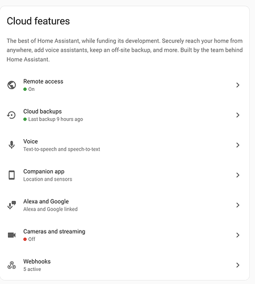Image resolution: width=255 pixels, height=284 pixels.
Task: Click the Alexa and Google chevron arrow
Action: 238,205
